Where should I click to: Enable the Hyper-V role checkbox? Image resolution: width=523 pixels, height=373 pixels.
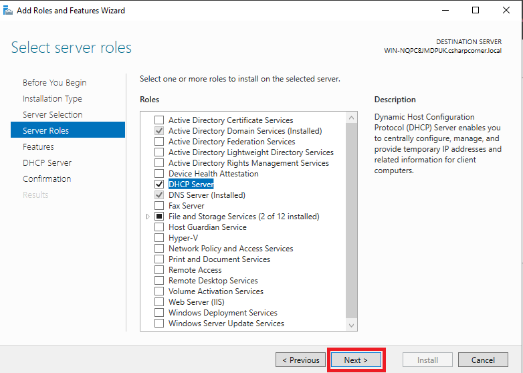pyautogui.click(x=159, y=238)
